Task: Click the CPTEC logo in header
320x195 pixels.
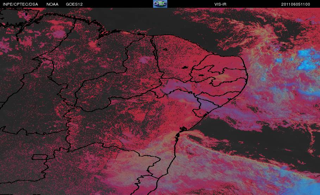Action: tap(160, 4)
